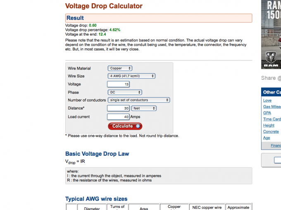Open the Concrete calculator link
This screenshot has height=210, width=281.
pyautogui.click(x=271, y=131)
